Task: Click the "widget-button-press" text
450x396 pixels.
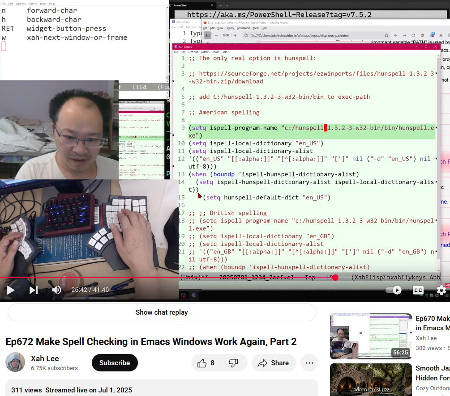Action: (x=66, y=28)
